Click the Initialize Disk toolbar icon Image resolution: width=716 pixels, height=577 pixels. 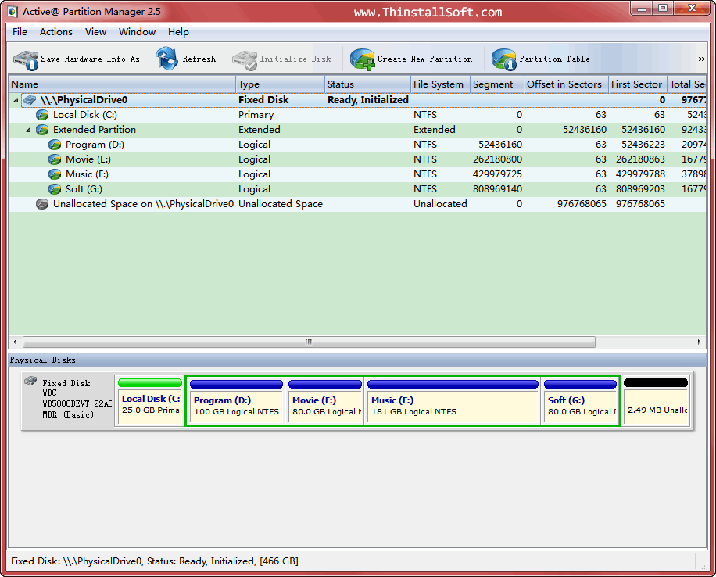point(245,60)
